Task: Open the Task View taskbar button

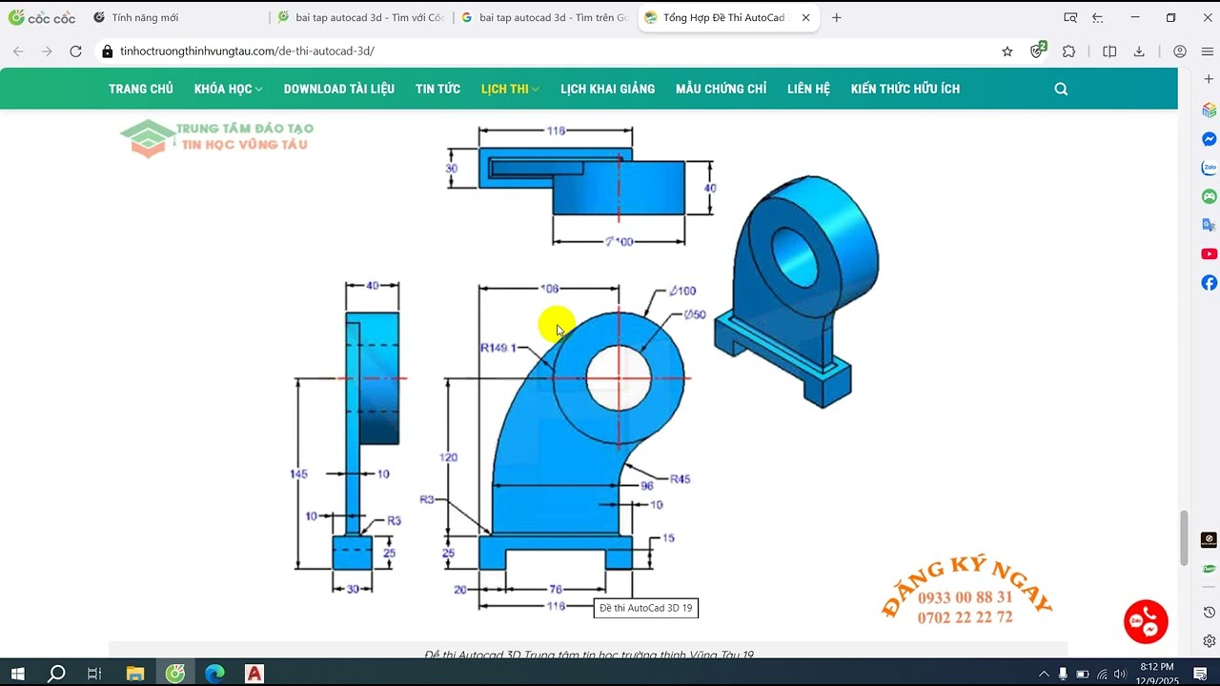Action: [94, 674]
